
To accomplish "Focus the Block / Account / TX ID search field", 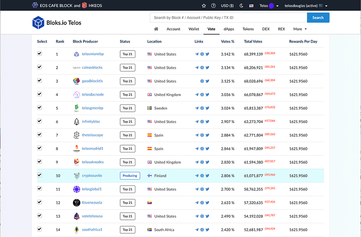I will [x=228, y=18].
